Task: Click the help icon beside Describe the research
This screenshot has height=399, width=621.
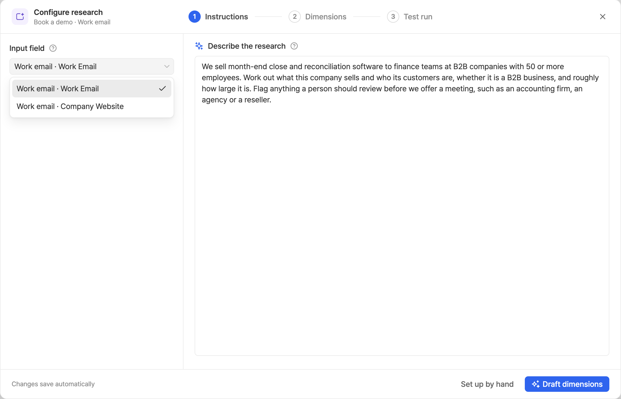Action: tap(294, 46)
